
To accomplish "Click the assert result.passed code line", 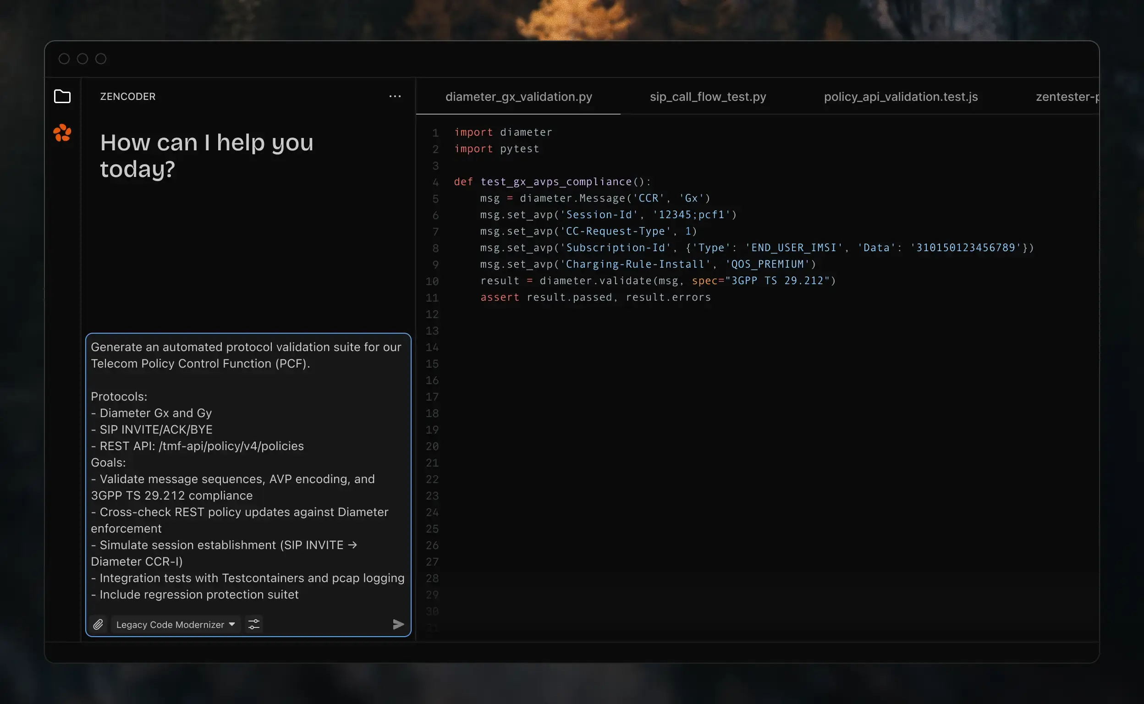I will tap(595, 297).
